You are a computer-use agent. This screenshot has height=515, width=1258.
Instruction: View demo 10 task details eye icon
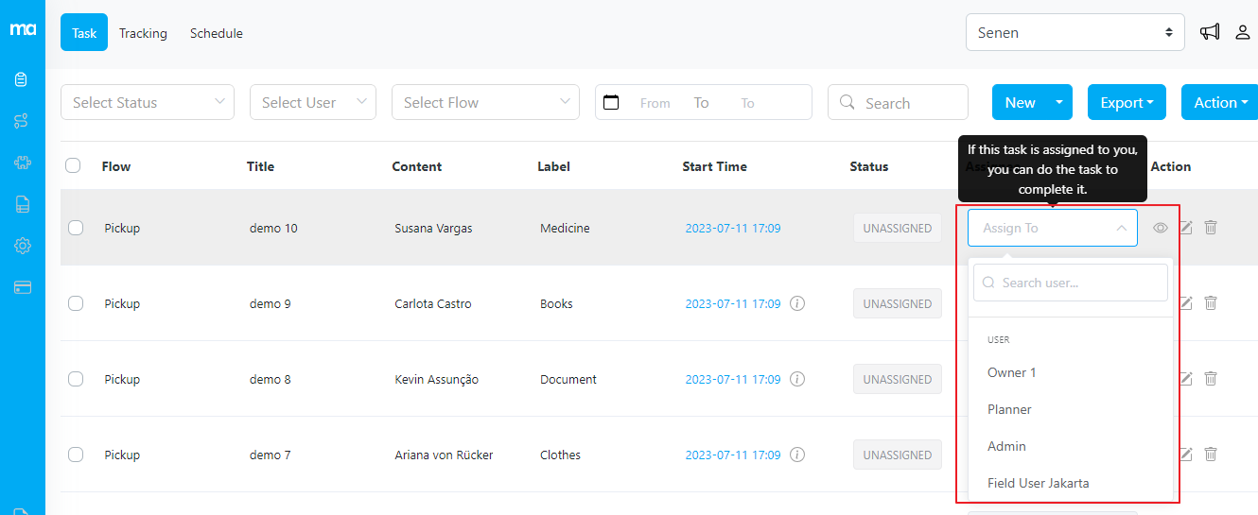[1161, 228]
